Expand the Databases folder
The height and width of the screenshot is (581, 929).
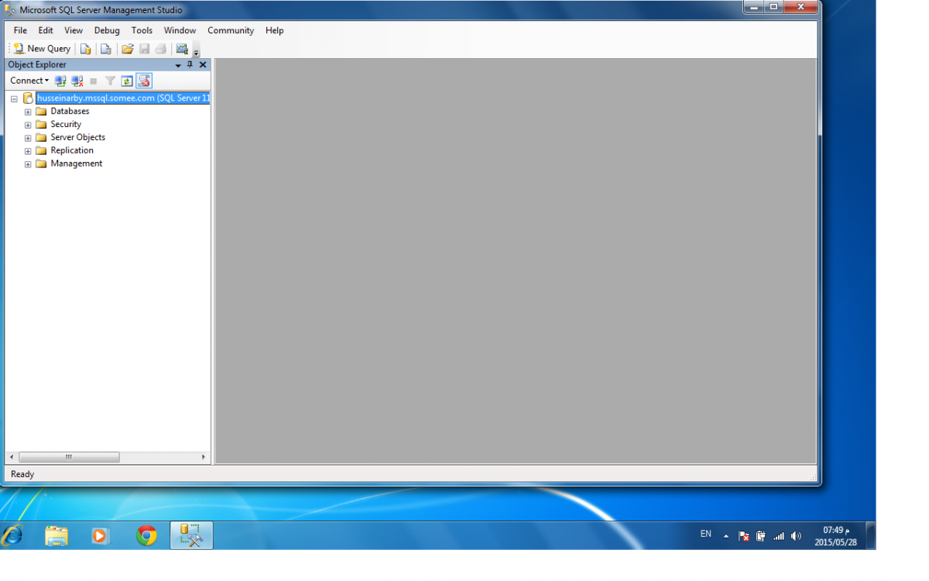(x=28, y=112)
